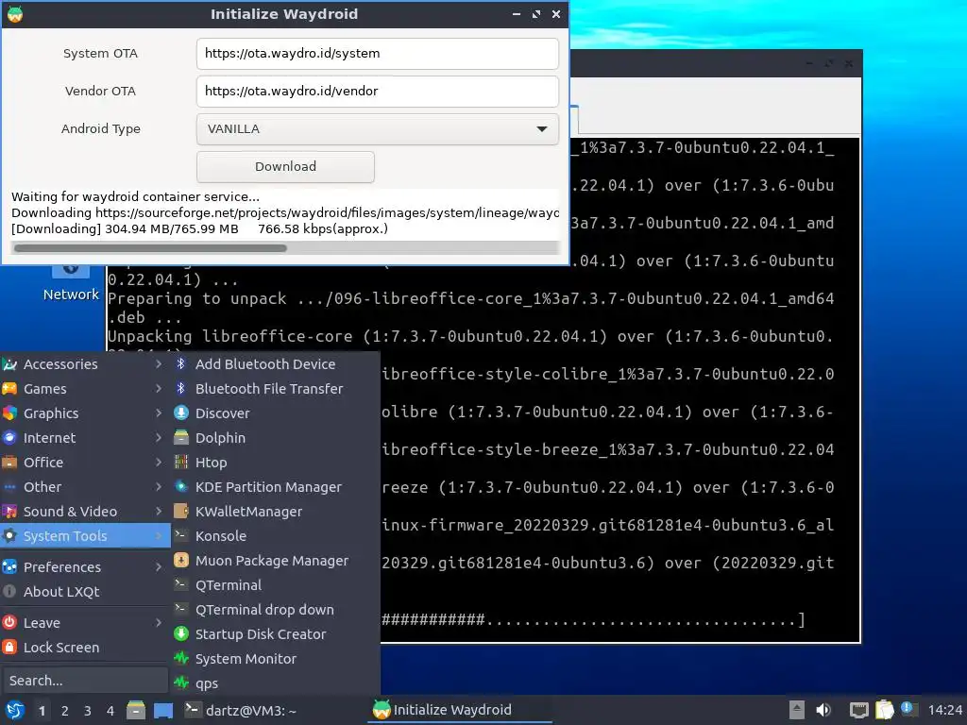The image size is (967, 725).
Task: Click the horizontal scrollbar in the Waydroid log
Action: [x=150, y=248]
